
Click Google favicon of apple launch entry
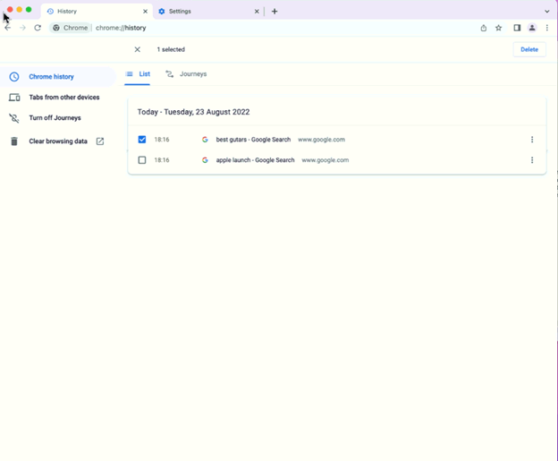point(205,160)
